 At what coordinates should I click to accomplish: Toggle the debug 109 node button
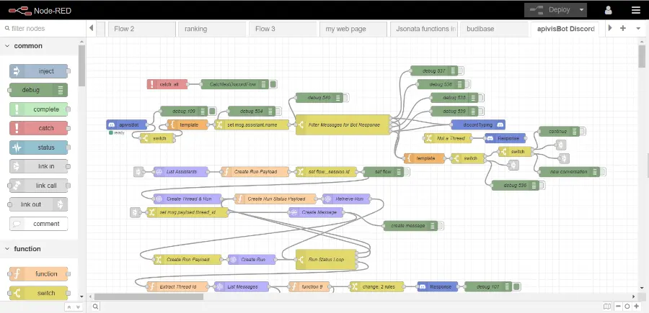[x=213, y=111]
